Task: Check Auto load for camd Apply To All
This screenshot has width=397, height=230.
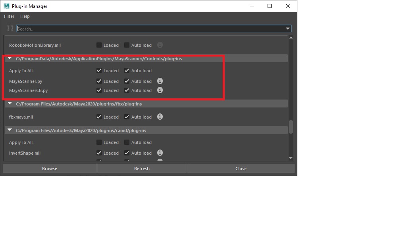Action: [x=127, y=142]
